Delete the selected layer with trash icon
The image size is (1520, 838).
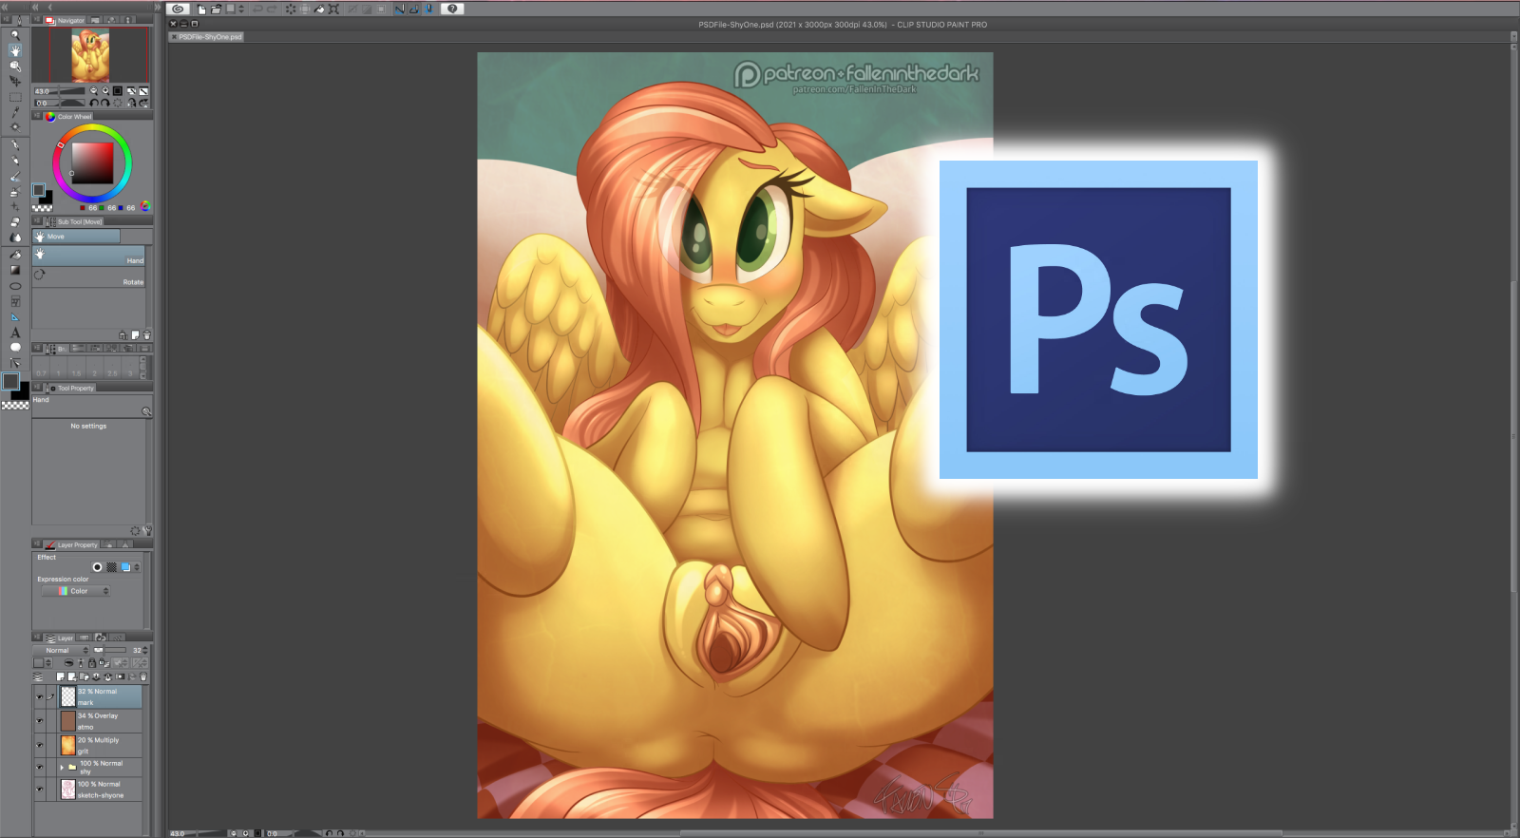(x=143, y=677)
